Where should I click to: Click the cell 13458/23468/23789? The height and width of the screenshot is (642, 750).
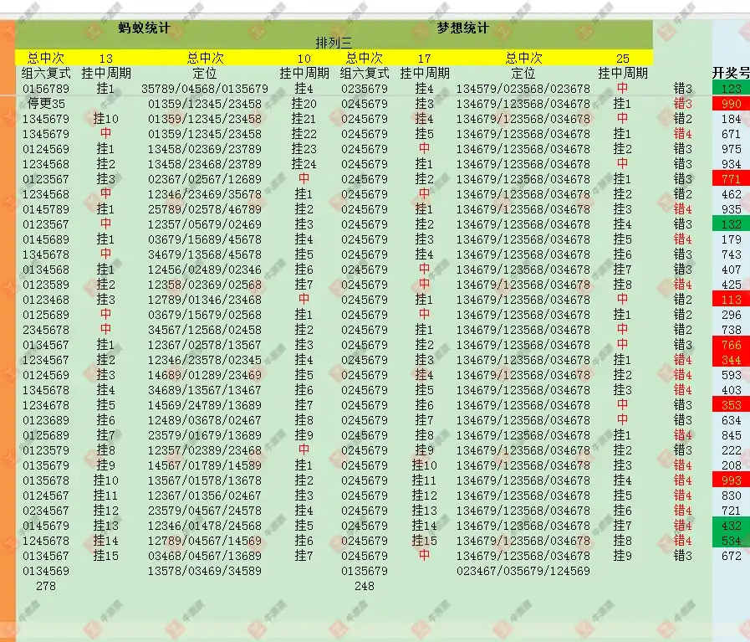click(x=205, y=164)
